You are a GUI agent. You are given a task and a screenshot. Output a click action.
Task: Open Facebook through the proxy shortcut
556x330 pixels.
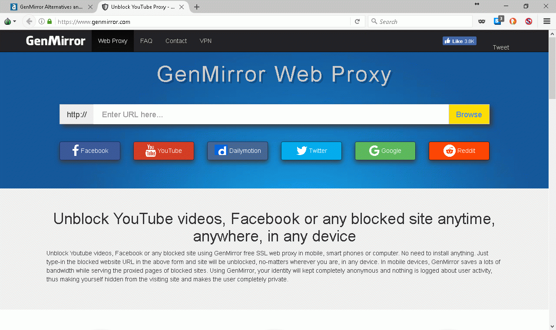(90, 151)
